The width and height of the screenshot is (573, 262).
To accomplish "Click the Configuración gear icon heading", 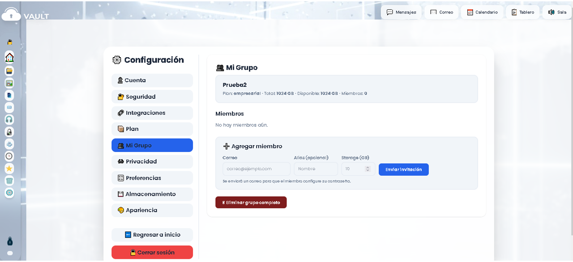I will click(117, 60).
